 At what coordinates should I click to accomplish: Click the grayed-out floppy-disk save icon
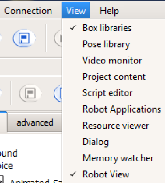click(x=30, y=93)
